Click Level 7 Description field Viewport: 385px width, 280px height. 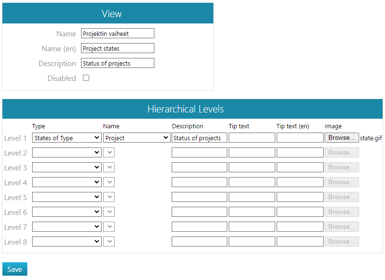click(199, 227)
